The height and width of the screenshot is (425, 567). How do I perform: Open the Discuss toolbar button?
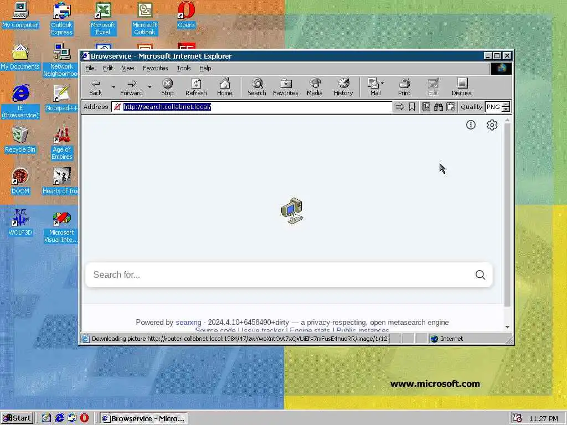[x=461, y=87]
